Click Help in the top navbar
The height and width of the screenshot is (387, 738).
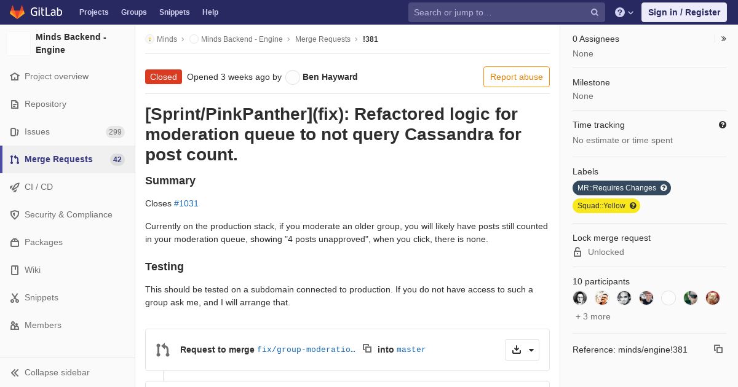pyautogui.click(x=210, y=12)
